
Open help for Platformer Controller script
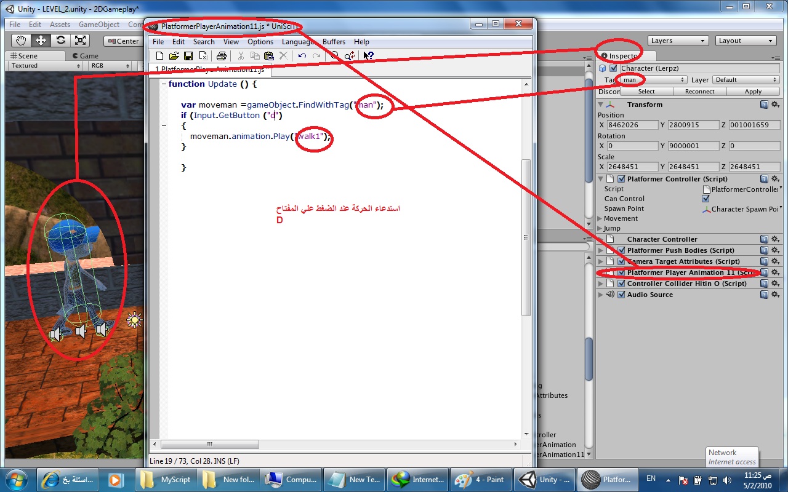pos(764,179)
